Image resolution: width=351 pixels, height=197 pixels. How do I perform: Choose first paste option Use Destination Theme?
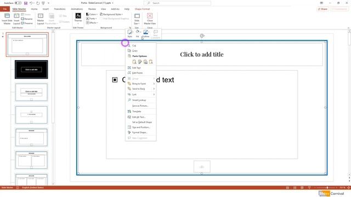pyautogui.click(x=134, y=62)
